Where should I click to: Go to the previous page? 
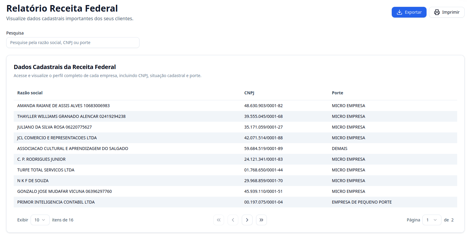(x=233, y=220)
